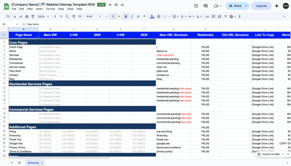Open the comments panel icon
291x166 pixels.
point(206,6)
